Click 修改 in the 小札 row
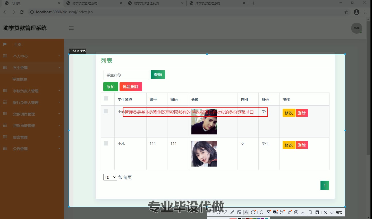The height and width of the screenshot is (219, 372). tap(289, 145)
